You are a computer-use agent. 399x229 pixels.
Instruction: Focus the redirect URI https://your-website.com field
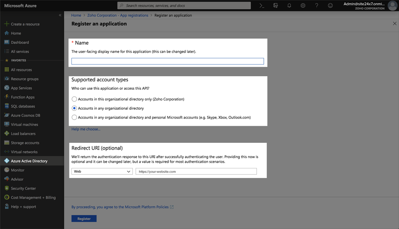click(x=196, y=172)
